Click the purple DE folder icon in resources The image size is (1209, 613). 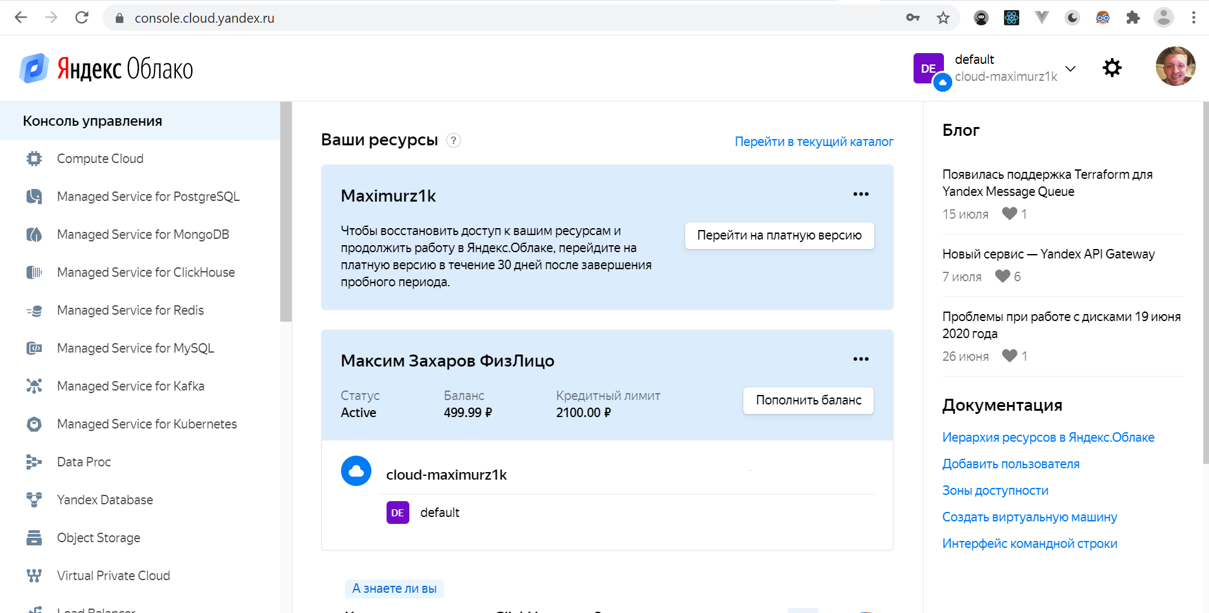398,513
